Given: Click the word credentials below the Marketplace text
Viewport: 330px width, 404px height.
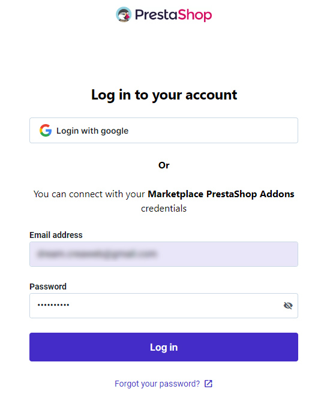Looking at the screenshot, I should (164, 209).
